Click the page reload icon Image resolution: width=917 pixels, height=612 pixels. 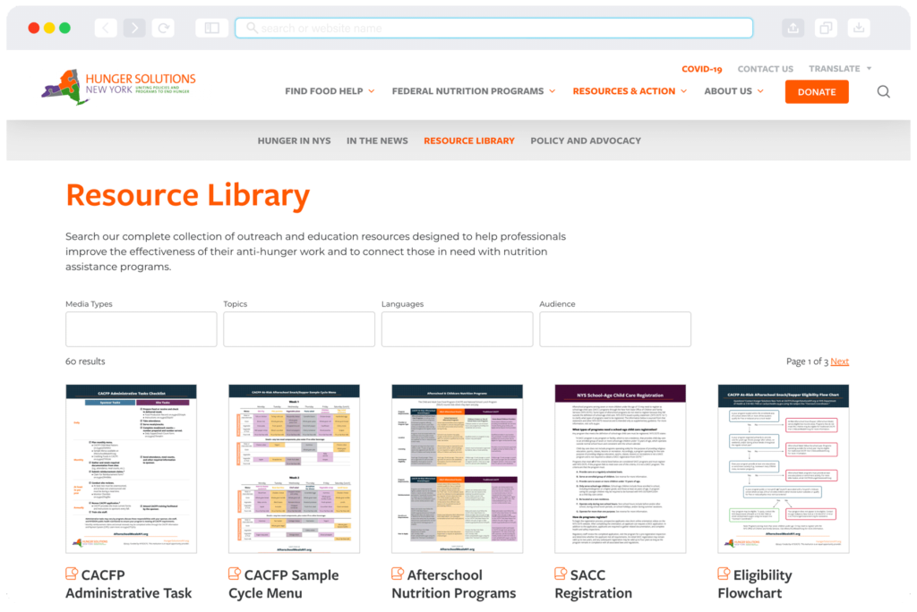(165, 28)
